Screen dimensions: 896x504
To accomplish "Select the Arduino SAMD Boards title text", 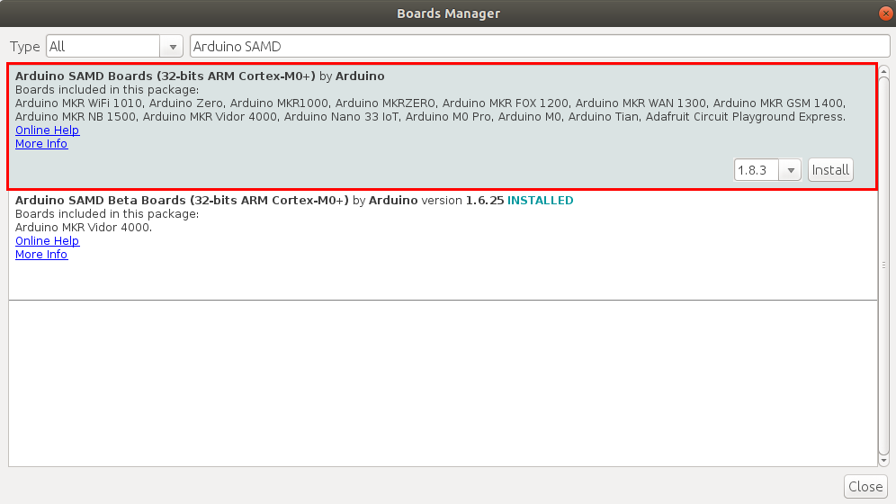I will 166,76.
